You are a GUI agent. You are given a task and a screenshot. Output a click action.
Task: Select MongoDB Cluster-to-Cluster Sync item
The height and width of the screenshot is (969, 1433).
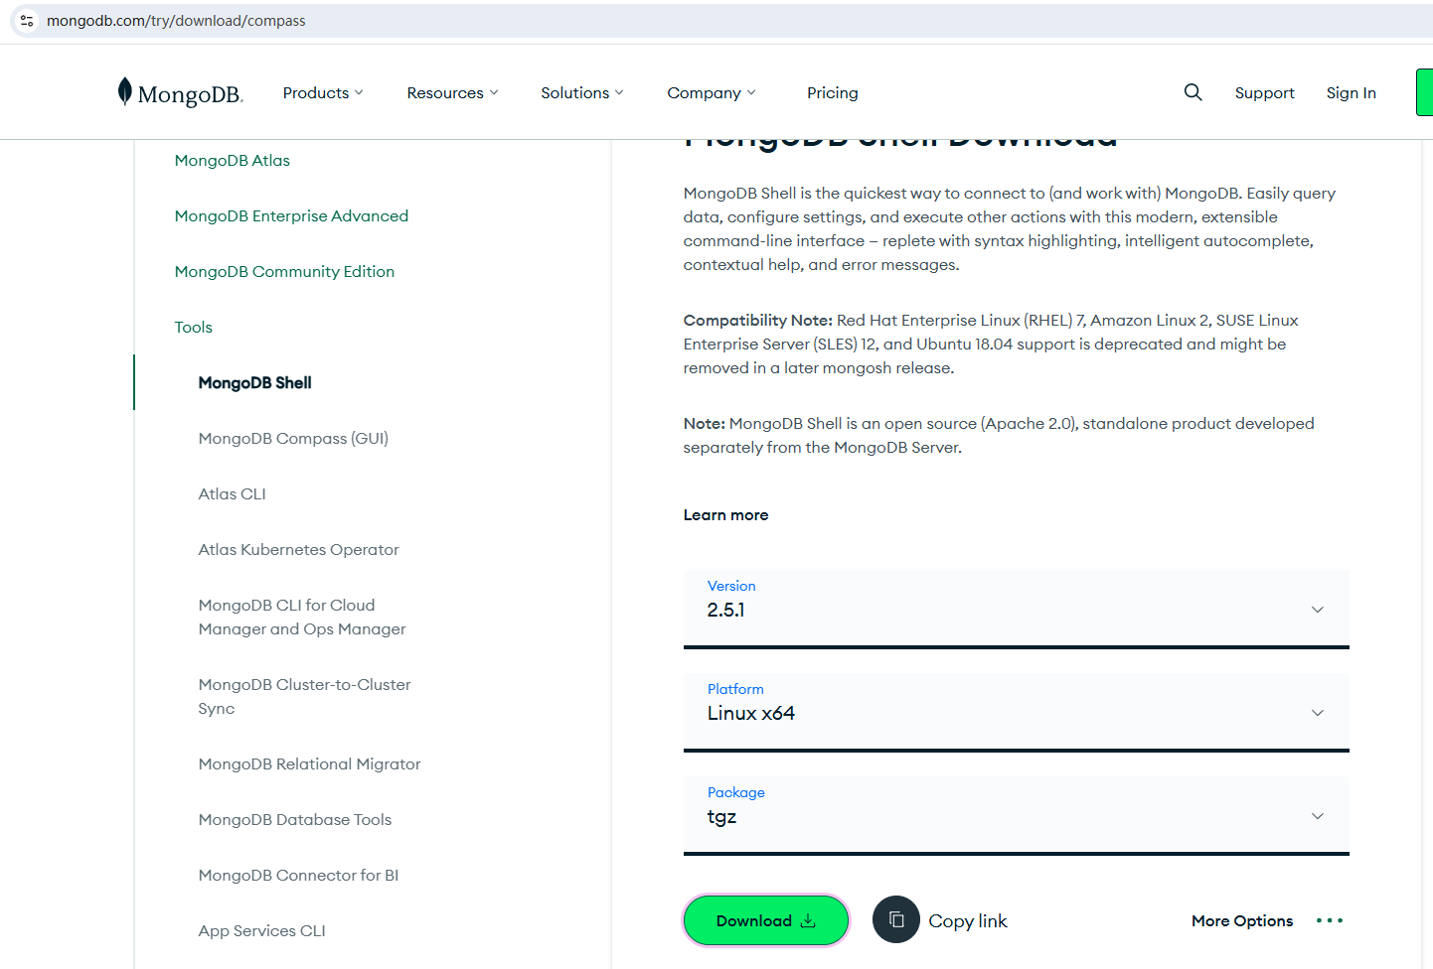[304, 696]
